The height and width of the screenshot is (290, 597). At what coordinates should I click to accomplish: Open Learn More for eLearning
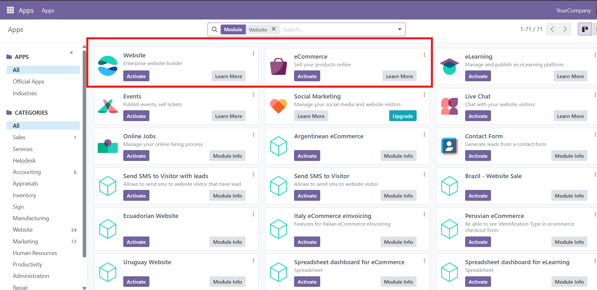(x=570, y=76)
